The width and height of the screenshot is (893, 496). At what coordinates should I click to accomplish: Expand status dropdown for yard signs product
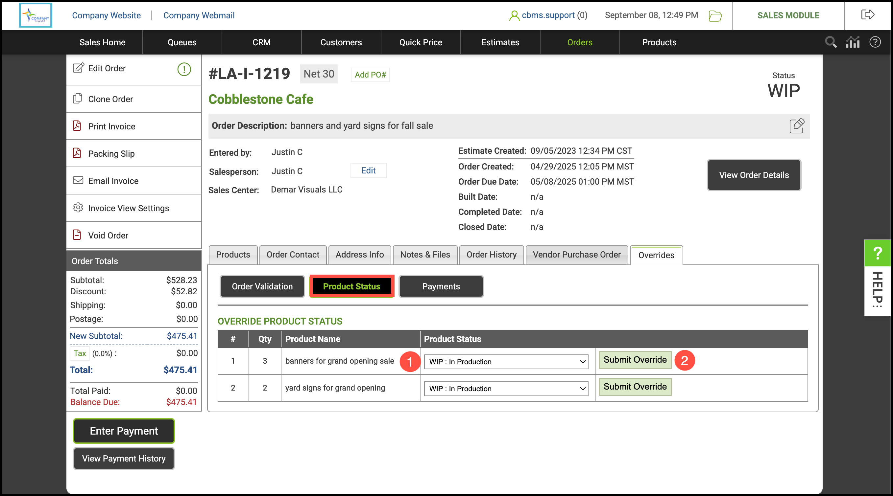pos(506,389)
